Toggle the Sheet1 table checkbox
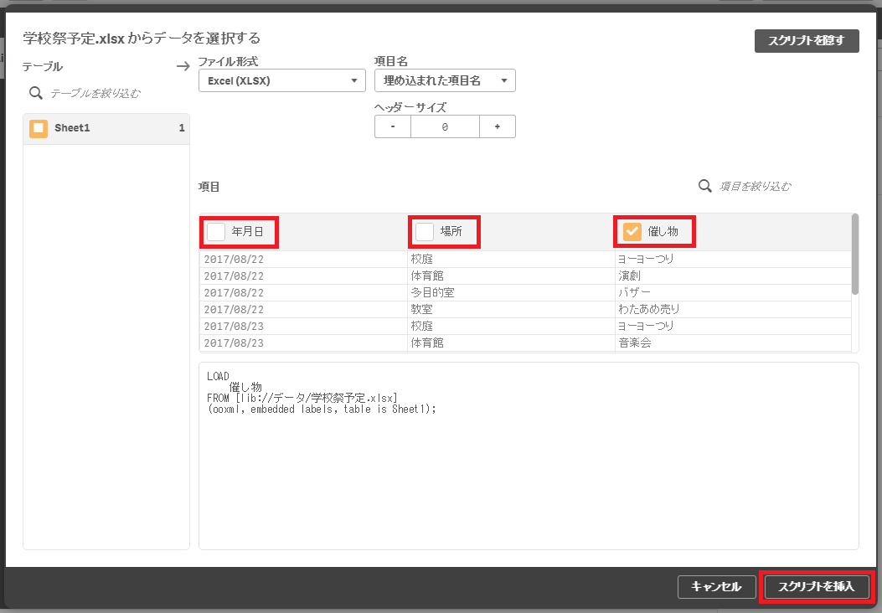The width and height of the screenshot is (882, 613). tap(39, 128)
